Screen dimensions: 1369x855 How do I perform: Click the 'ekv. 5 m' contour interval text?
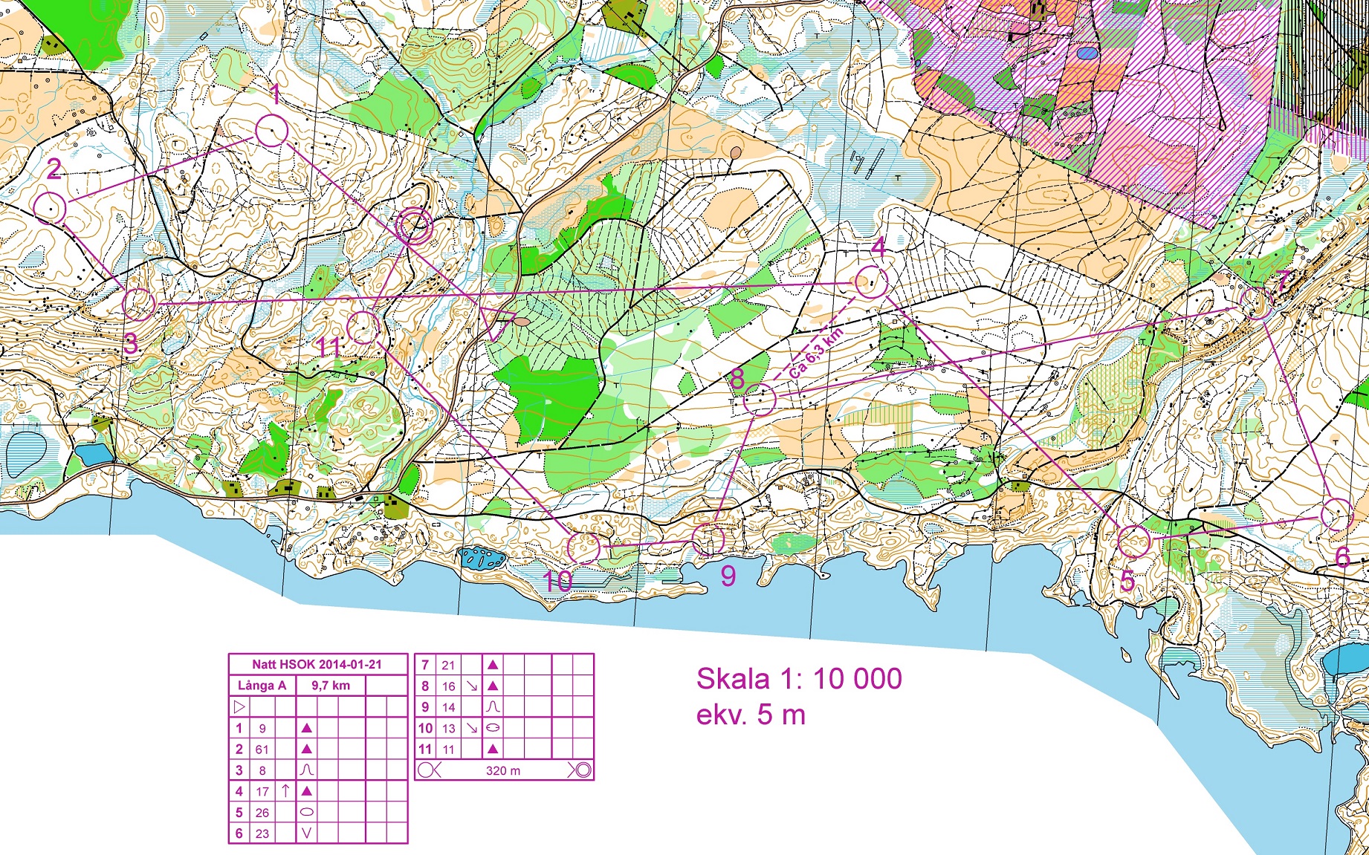point(751,715)
